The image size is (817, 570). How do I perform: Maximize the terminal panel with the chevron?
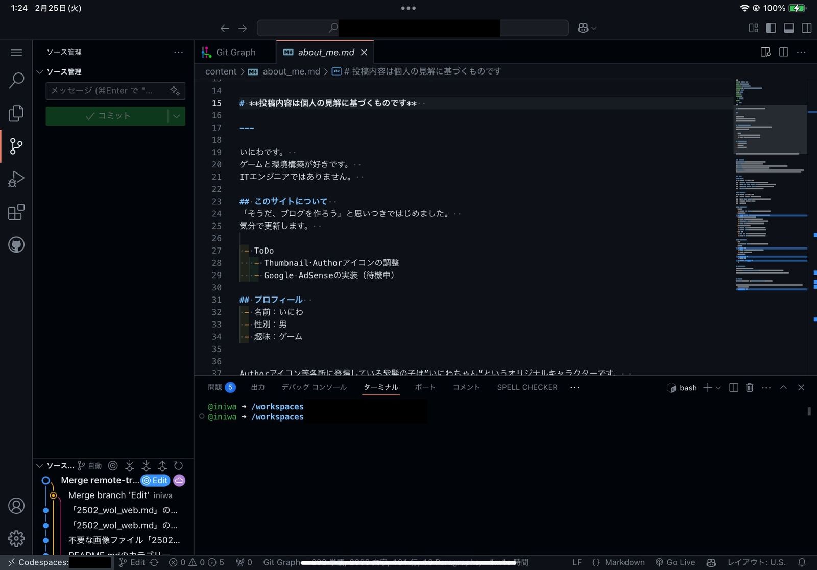pyautogui.click(x=783, y=388)
